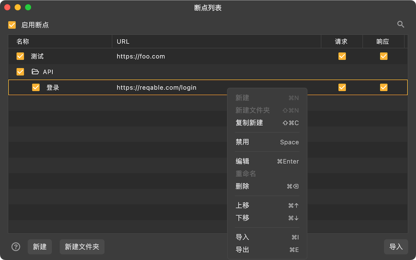Select the https://reqable.com/login URL cell
The image size is (416, 260).
pos(156,88)
